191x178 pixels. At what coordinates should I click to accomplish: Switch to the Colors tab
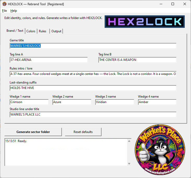tap(31, 31)
